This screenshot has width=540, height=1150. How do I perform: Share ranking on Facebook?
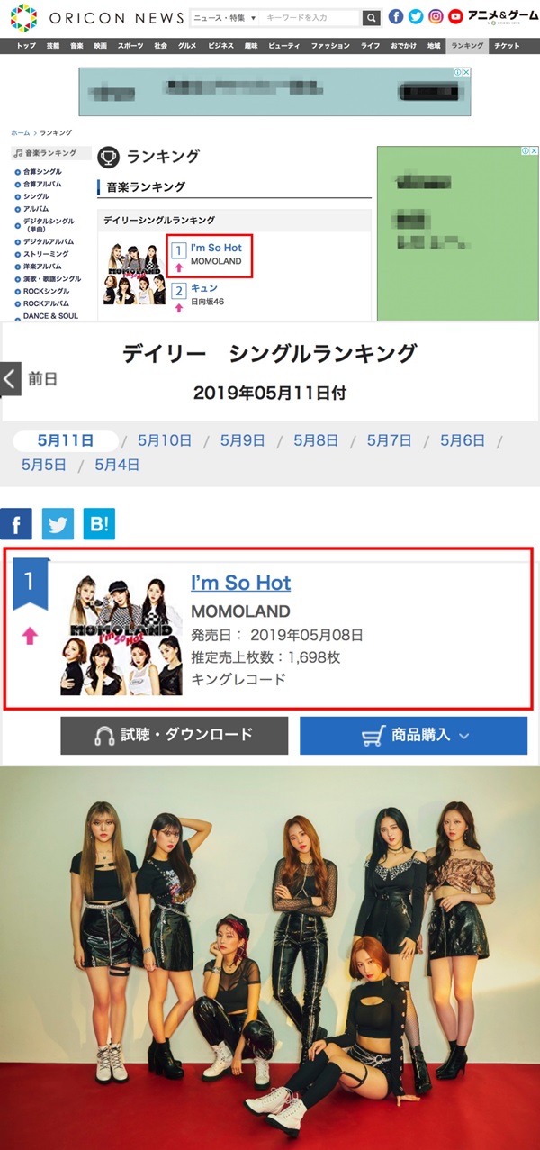16,524
